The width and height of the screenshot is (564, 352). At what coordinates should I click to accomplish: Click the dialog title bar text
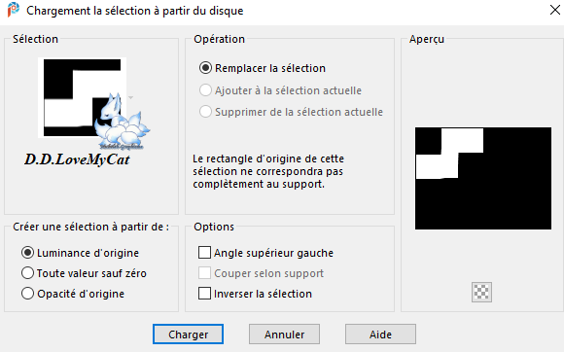[135, 11]
